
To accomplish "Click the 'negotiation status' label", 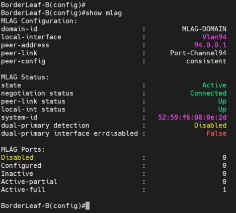I will point(37,93).
